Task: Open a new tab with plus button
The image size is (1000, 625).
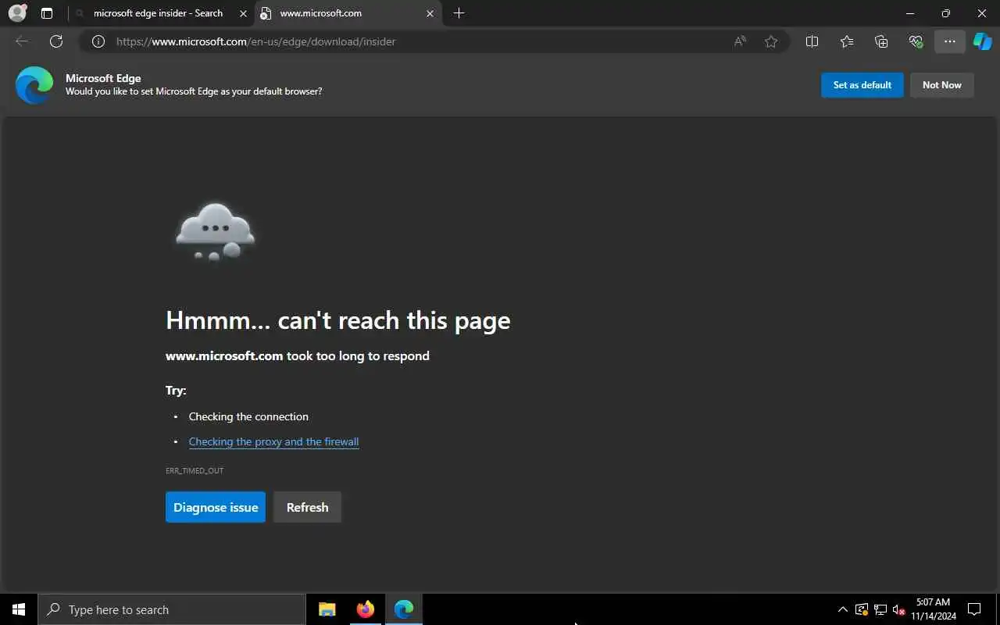Action: tap(459, 13)
